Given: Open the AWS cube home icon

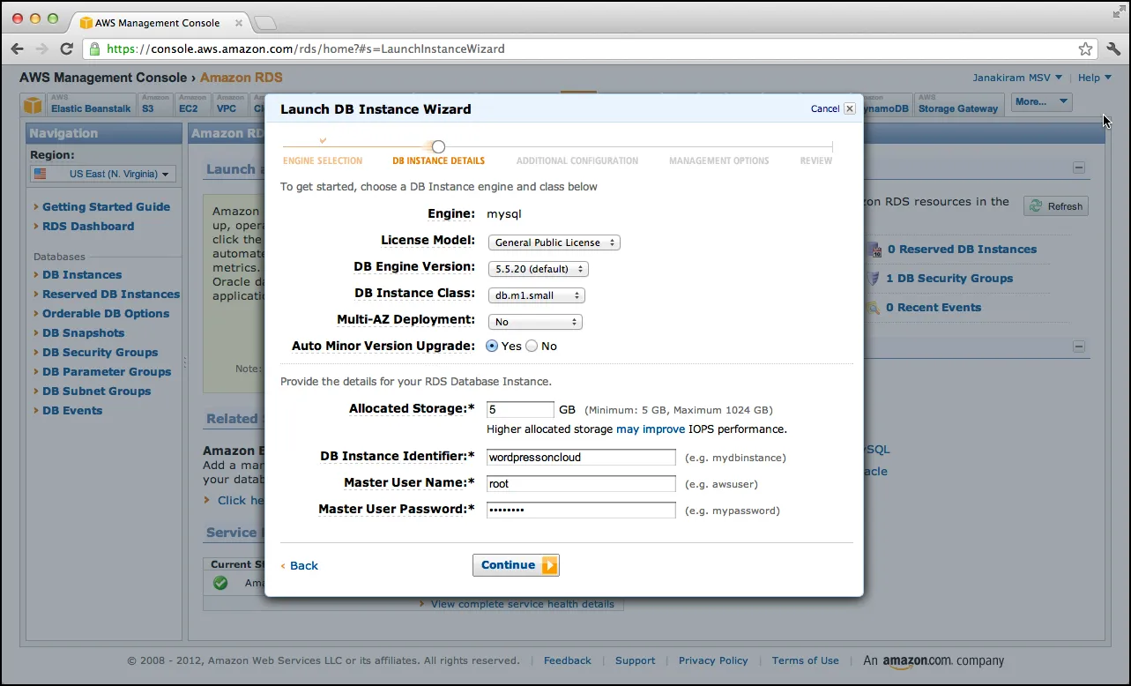Looking at the screenshot, I should point(33,106).
